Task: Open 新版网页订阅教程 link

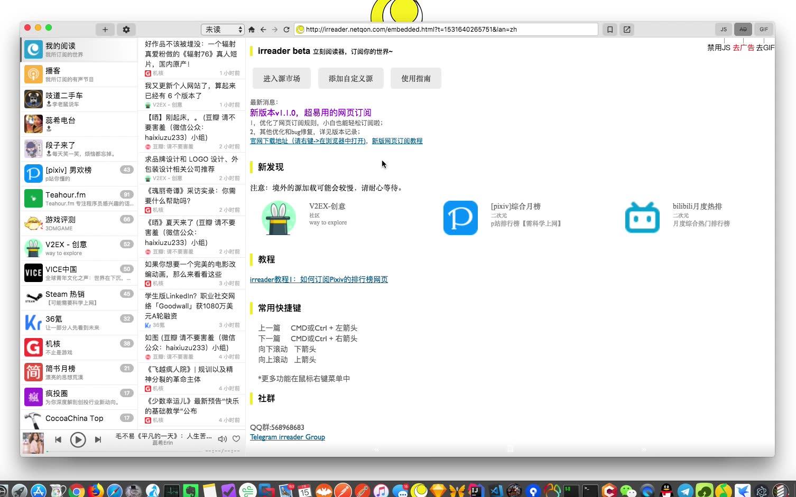Action: (397, 141)
